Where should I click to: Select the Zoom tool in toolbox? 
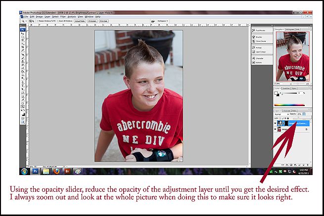point(23,107)
